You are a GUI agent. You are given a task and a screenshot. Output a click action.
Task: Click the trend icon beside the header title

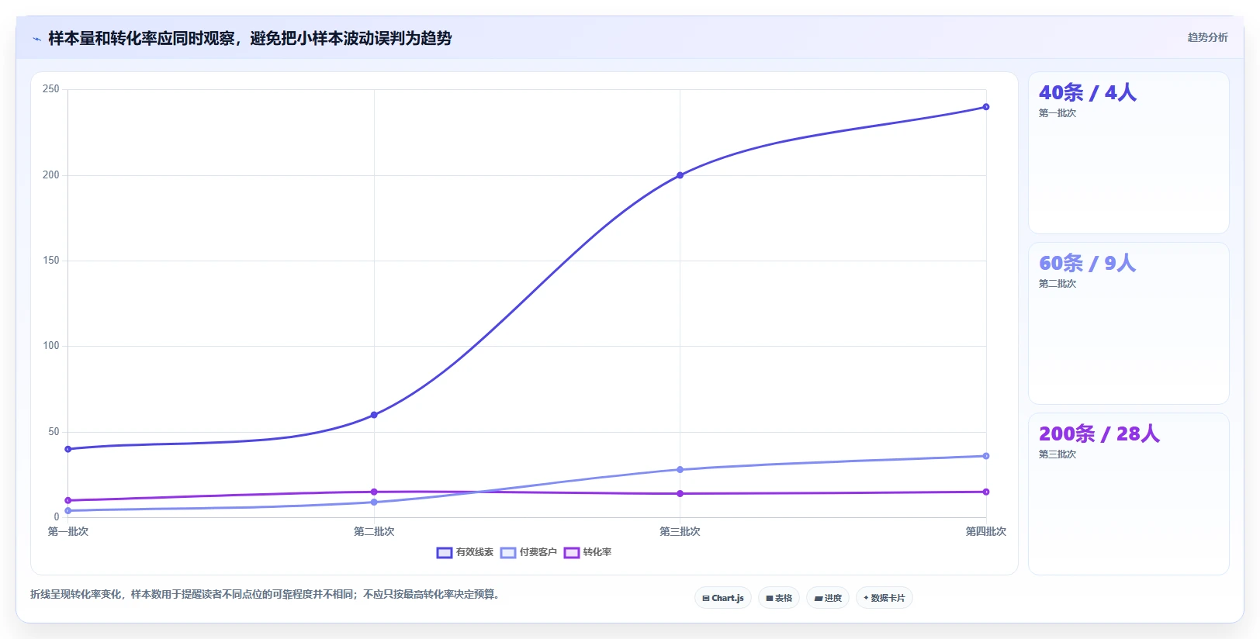[x=36, y=39]
